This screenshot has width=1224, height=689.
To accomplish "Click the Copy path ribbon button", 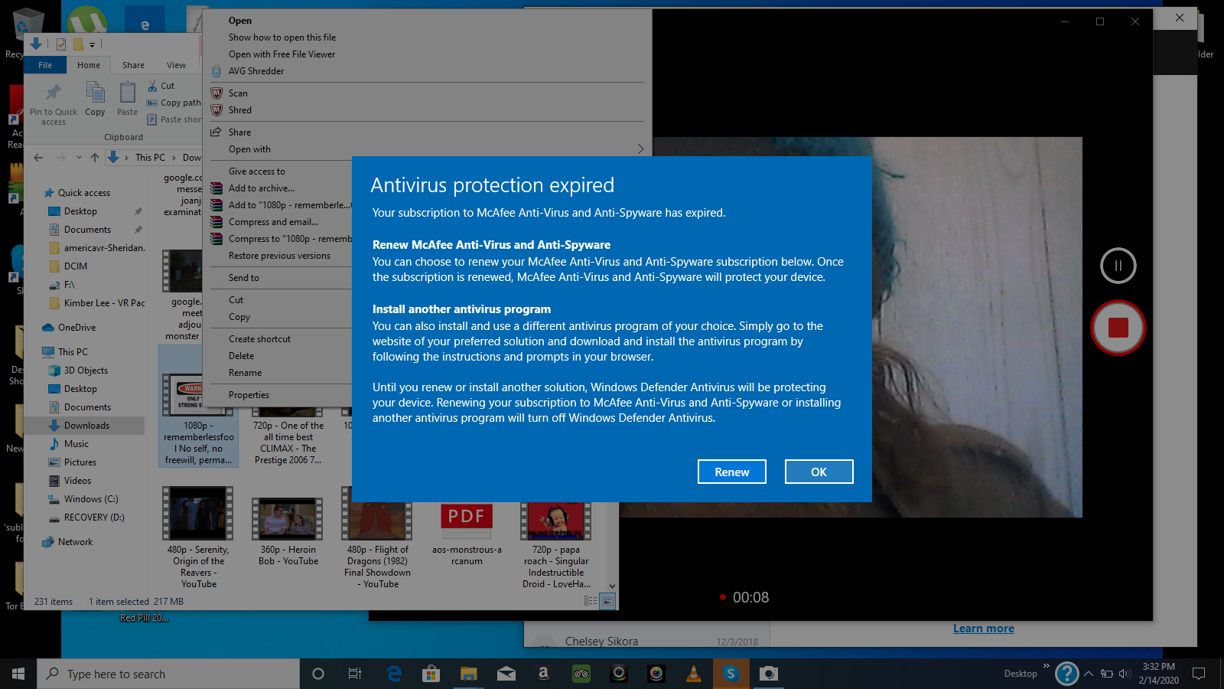I will [x=174, y=103].
